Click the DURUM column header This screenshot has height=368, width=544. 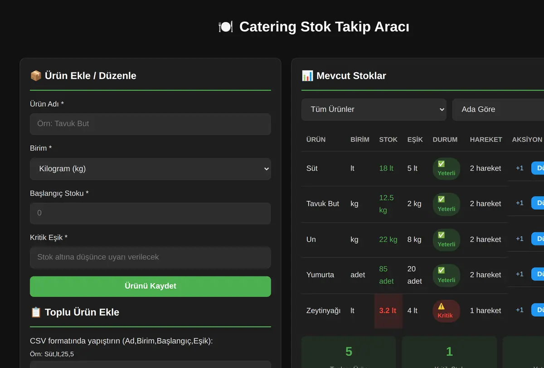pos(445,140)
